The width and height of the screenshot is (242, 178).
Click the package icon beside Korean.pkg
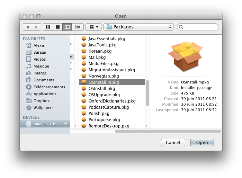point(84,51)
